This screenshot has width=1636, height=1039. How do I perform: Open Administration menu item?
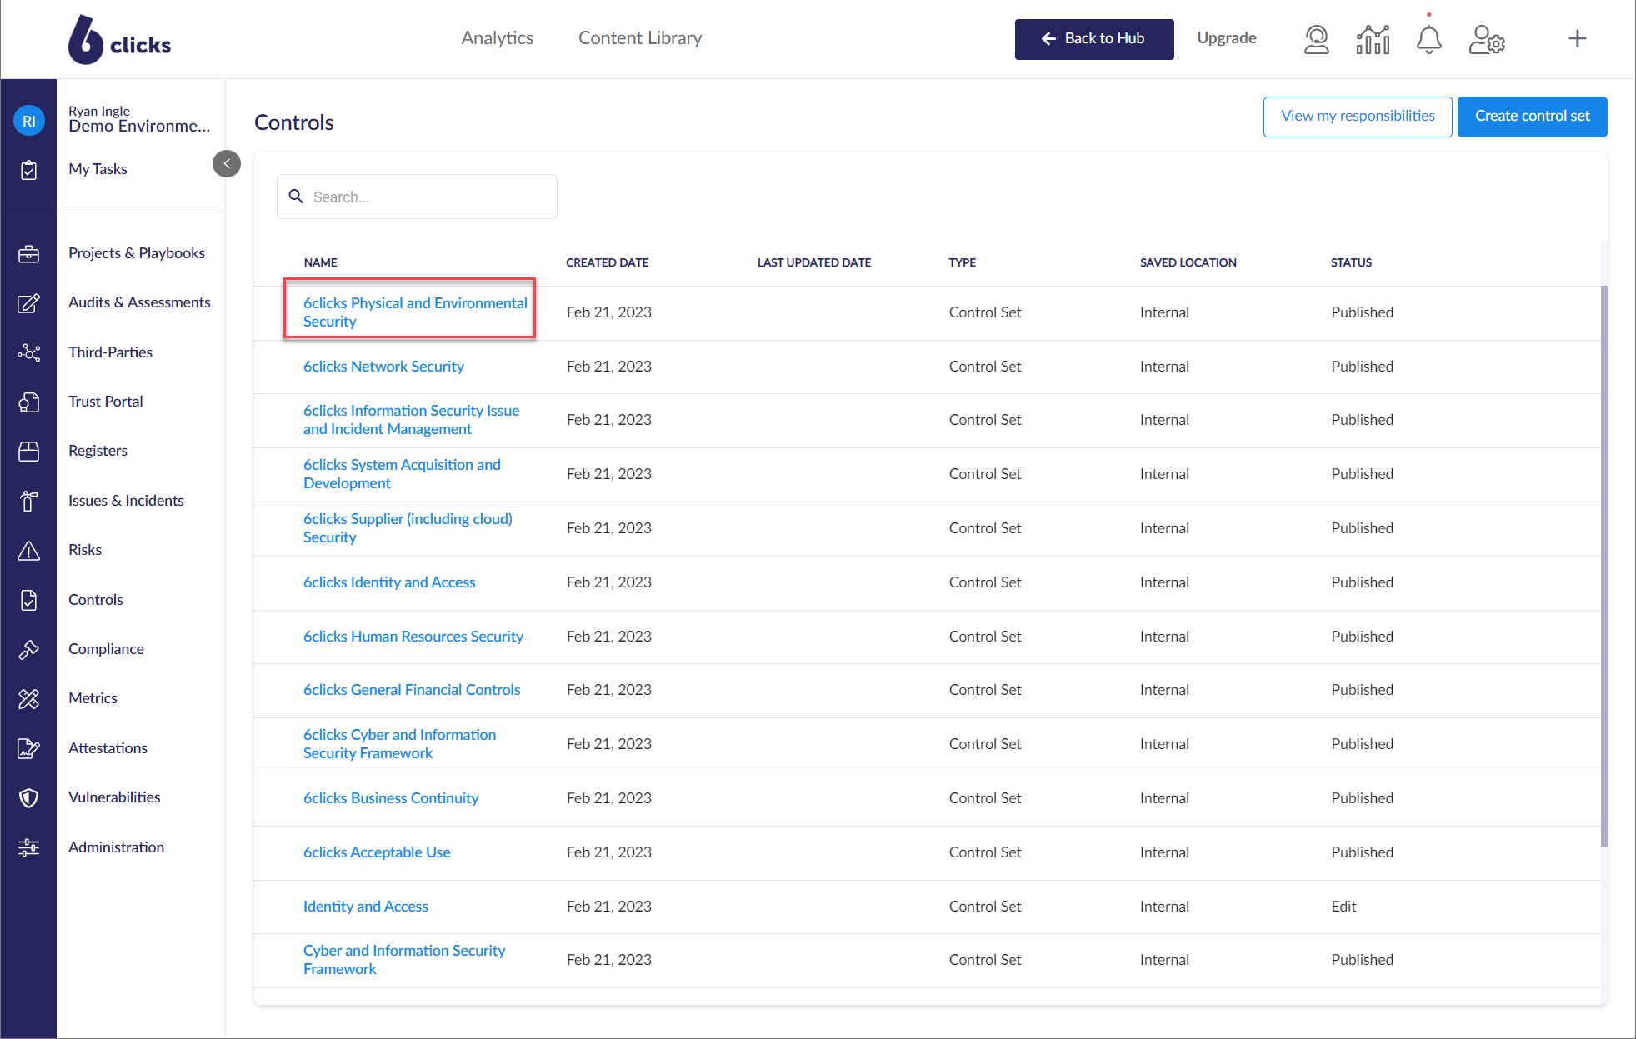pos(116,847)
